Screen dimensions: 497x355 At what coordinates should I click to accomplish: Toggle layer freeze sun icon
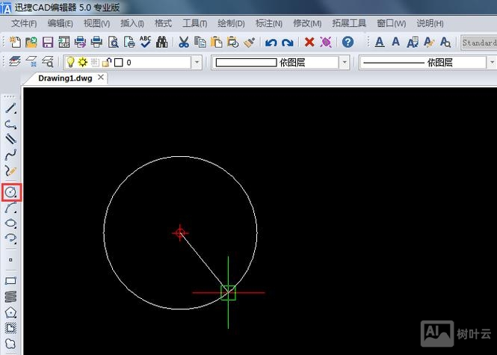[x=83, y=63]
